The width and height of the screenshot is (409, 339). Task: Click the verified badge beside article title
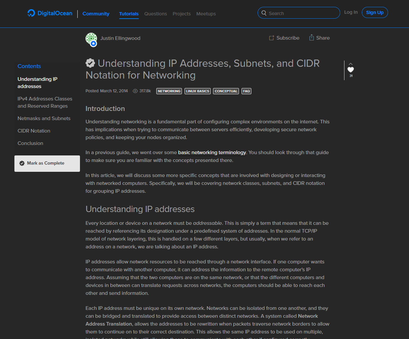90,63
